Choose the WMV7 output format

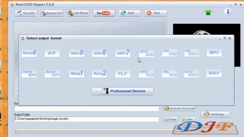coord(123,53)
